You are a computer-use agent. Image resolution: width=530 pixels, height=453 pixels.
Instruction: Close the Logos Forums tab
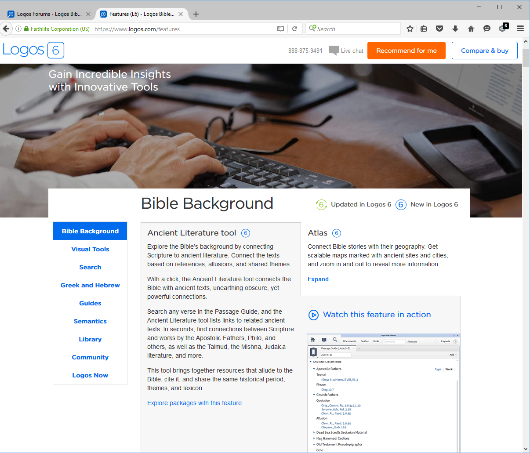pyautogui.click(x=88, y=14)
